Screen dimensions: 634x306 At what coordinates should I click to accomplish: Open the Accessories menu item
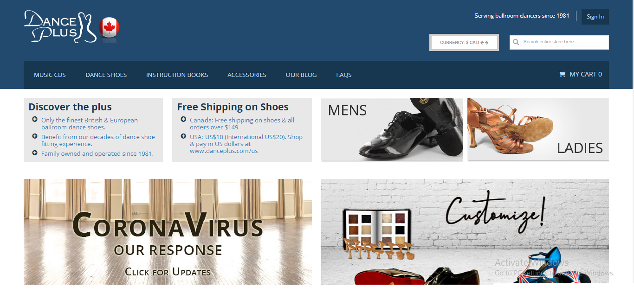coord(247,75)
